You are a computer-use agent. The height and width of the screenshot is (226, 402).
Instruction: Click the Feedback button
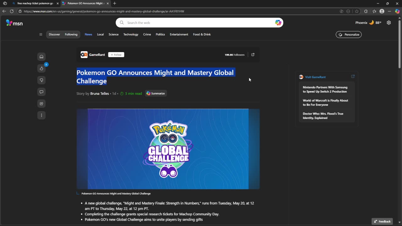click(382, 221)
